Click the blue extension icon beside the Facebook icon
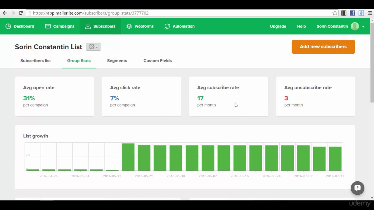Image resolution: width=374 pixels, height=210 pixels. [x=361, y=13]
